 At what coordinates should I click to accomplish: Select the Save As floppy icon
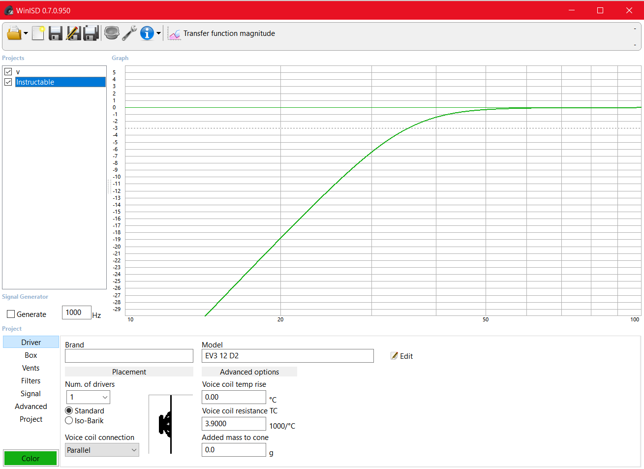[x=91, y=33]
